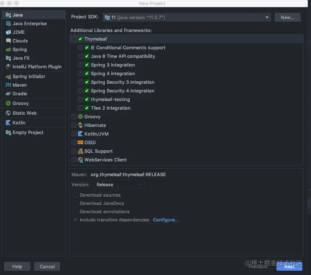Click the Next button
The height and width of the screenshot is (275, 311).
point(289,266)
